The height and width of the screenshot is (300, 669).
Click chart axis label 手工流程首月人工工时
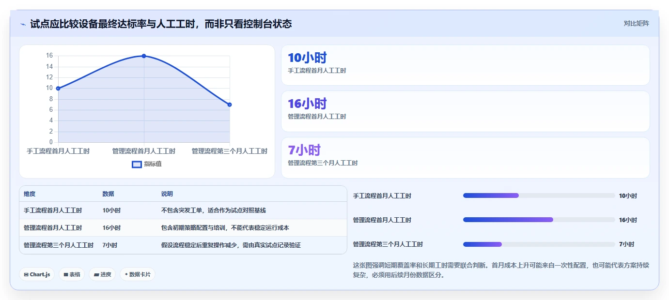[x=58, y=151]
